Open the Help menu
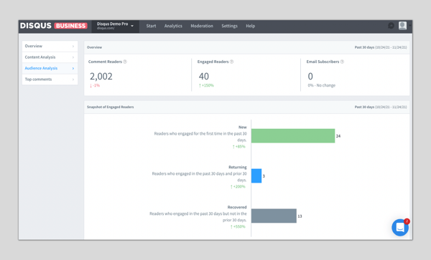The height and width of the screenshot is (260, 431). tap(250, 26)
